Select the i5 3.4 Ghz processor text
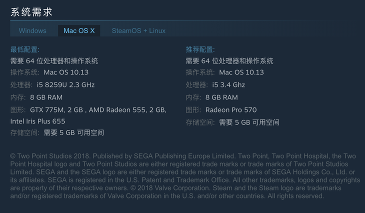The width and height of the screenshot is (365, 213). tap(228, 84)
